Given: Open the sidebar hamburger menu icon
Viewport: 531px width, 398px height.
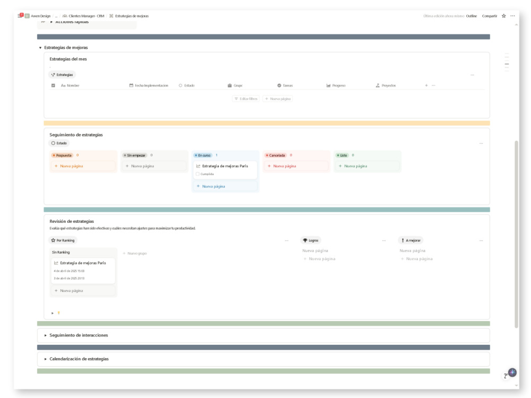Looking at the screenshot, I should (20, 16).
